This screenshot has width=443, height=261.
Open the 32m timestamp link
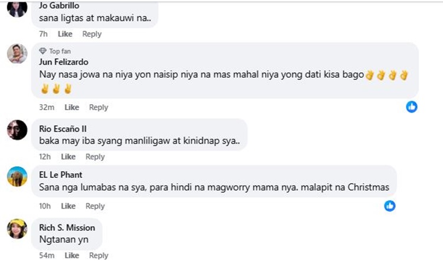pyautogui.click(x=47, y=107)
